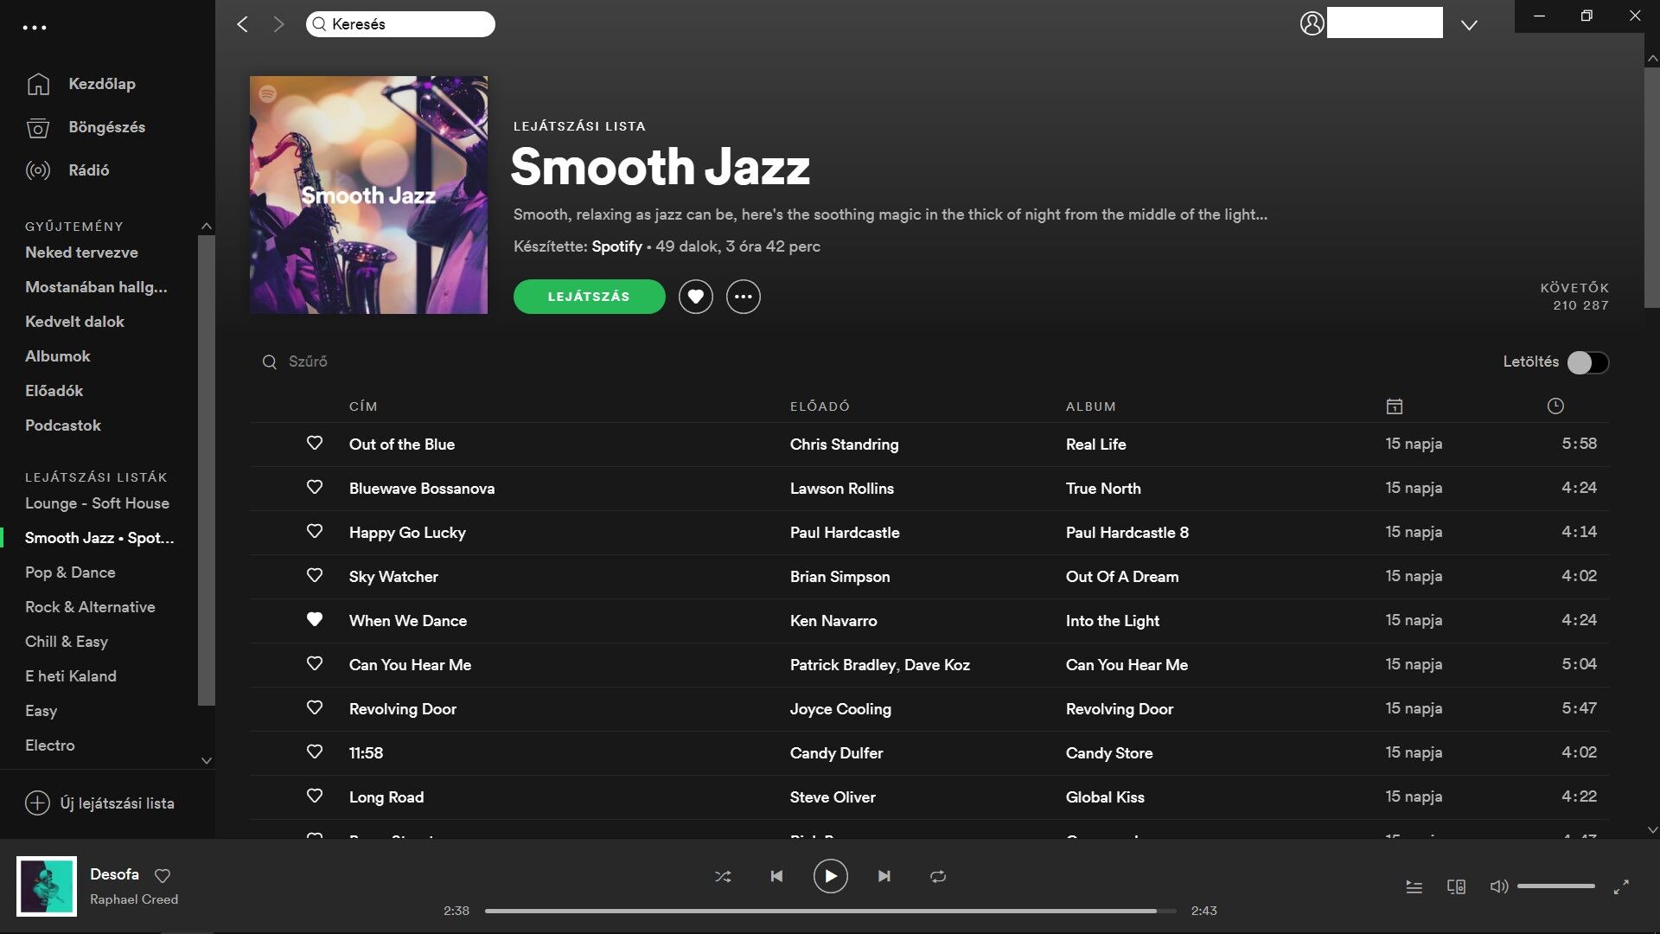This screenshot has height=934, width=1660.
Task: Open devices available icon
Action: pyautogui.click(x=1456, y=886)
